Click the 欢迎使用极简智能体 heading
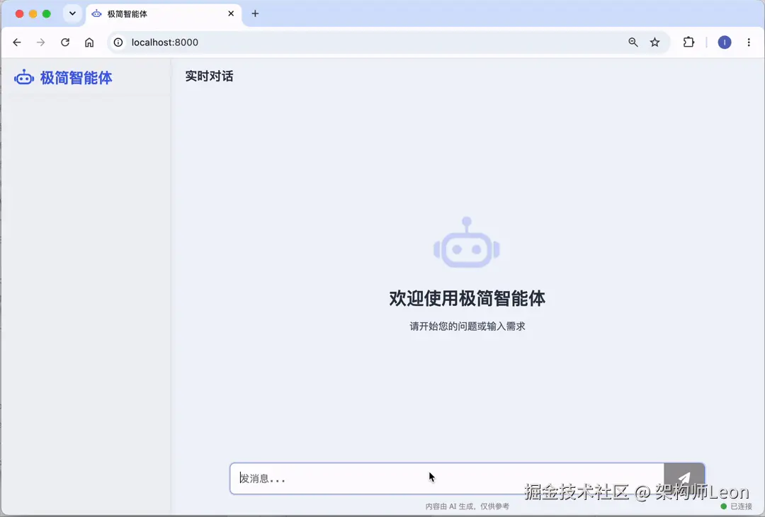Image resolution: width=765 pixels, height=517 pixels. point(467,298)
